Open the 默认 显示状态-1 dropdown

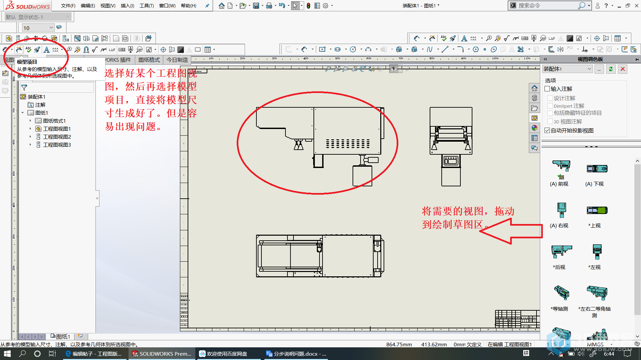(x=38, y=17)
